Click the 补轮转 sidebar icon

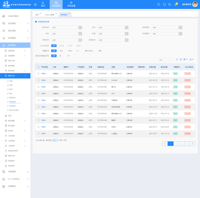point(6,131)
